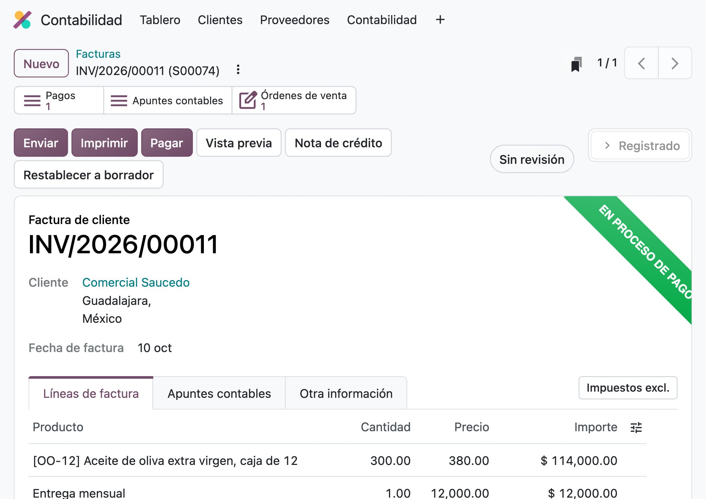Open Proveedores menu

click(x=294, y=20)
